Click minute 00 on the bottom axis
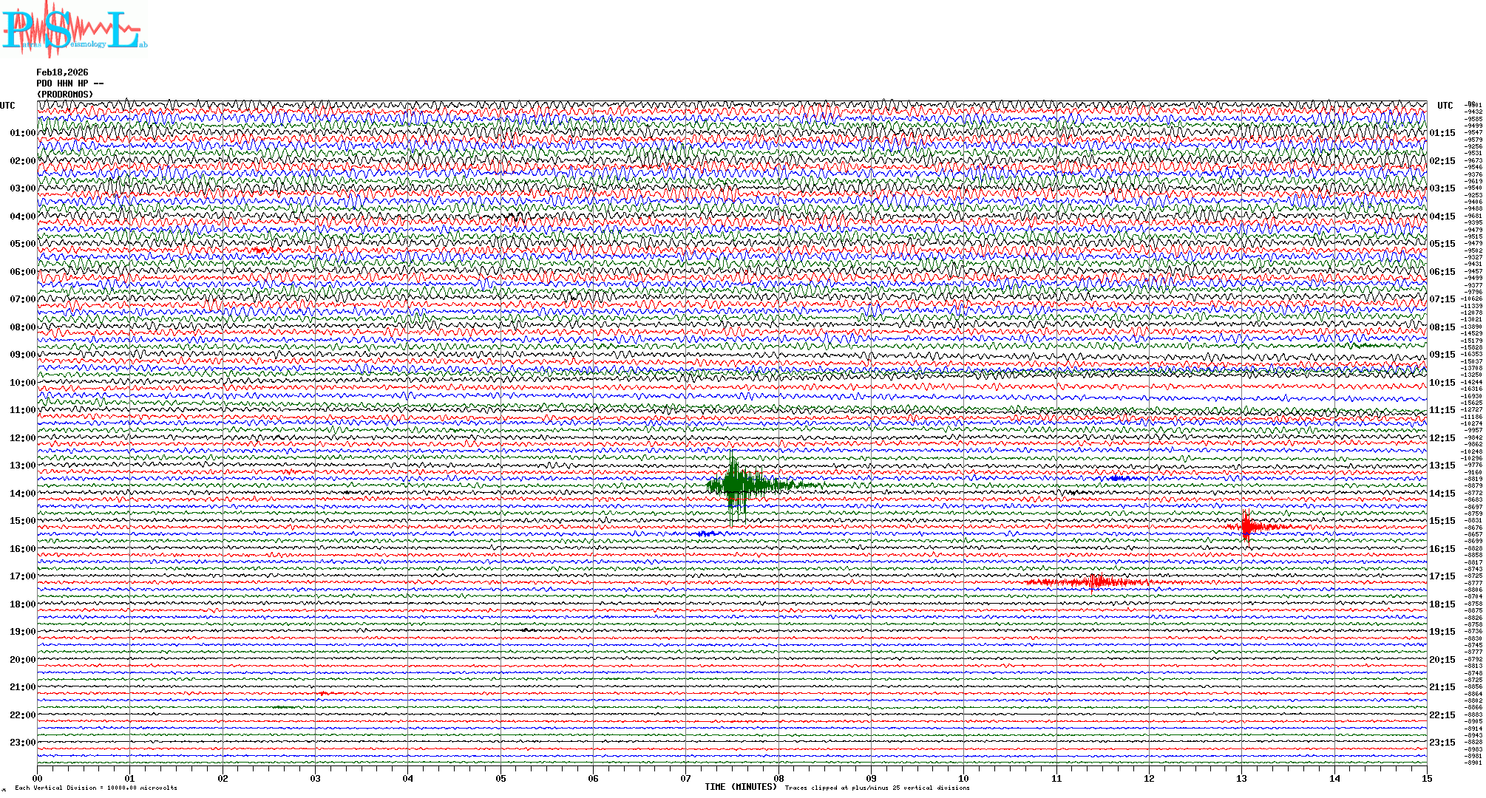The height and width of the screenshot is (798, 1486). tap(38, 778)
